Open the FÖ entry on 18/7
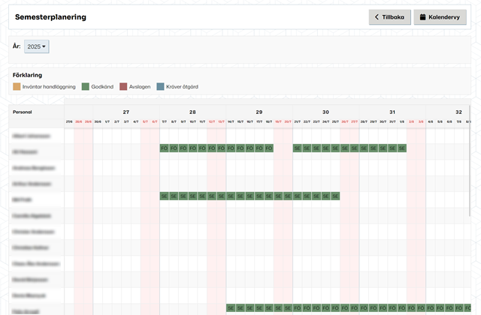The width and height of the screenshot is (481, 315). tap(269, 148)
